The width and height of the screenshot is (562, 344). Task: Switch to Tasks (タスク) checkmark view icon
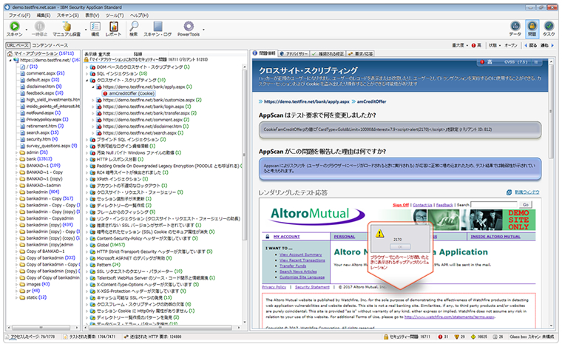[549, 26]
